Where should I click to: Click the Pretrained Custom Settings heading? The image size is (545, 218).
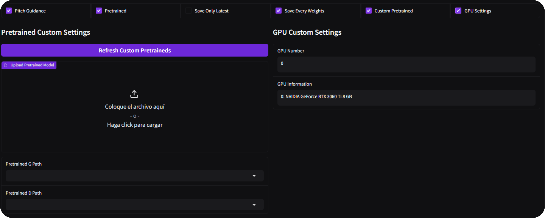(x=46, y=32)
